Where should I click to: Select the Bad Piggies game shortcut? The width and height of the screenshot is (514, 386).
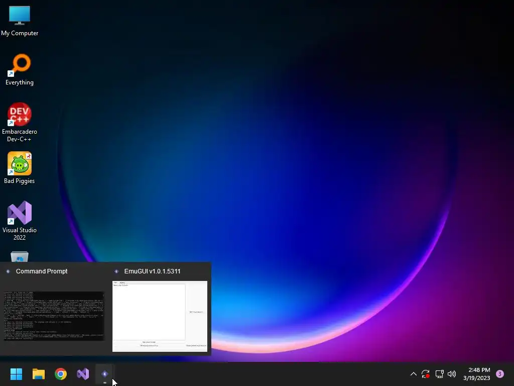(x=20, y=168)
